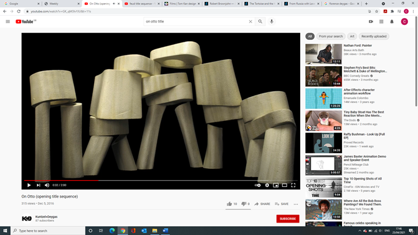Open more actions three-dot menu
The image size is (418, 235).
coord(296,204)
